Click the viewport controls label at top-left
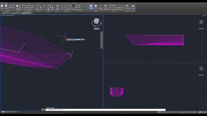 tap(7, 15)
